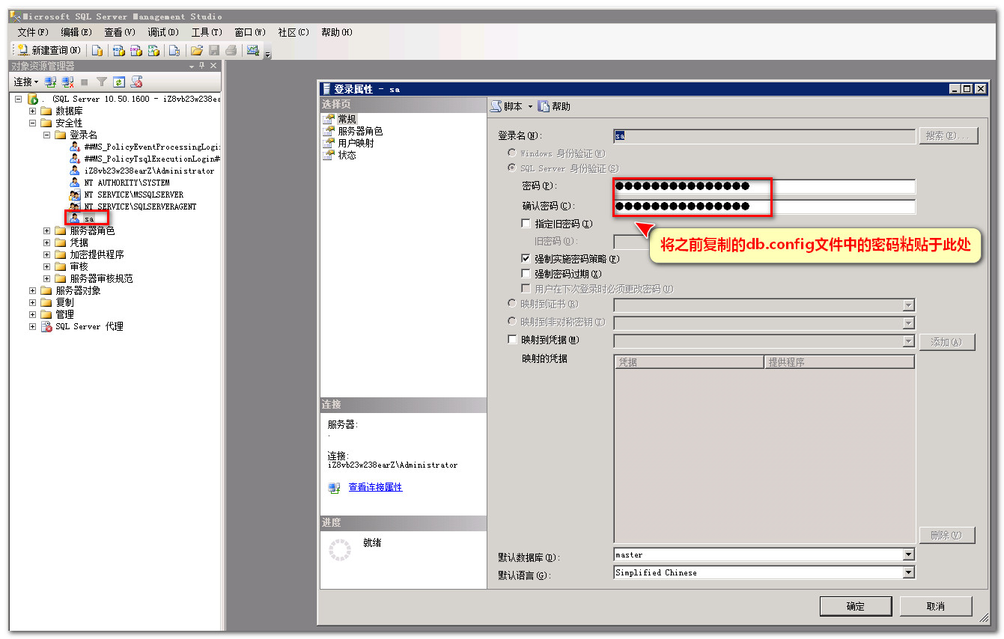1004x639 pixels.
Task: Click the open file folder icon
Action: click(x=197, y=50)
